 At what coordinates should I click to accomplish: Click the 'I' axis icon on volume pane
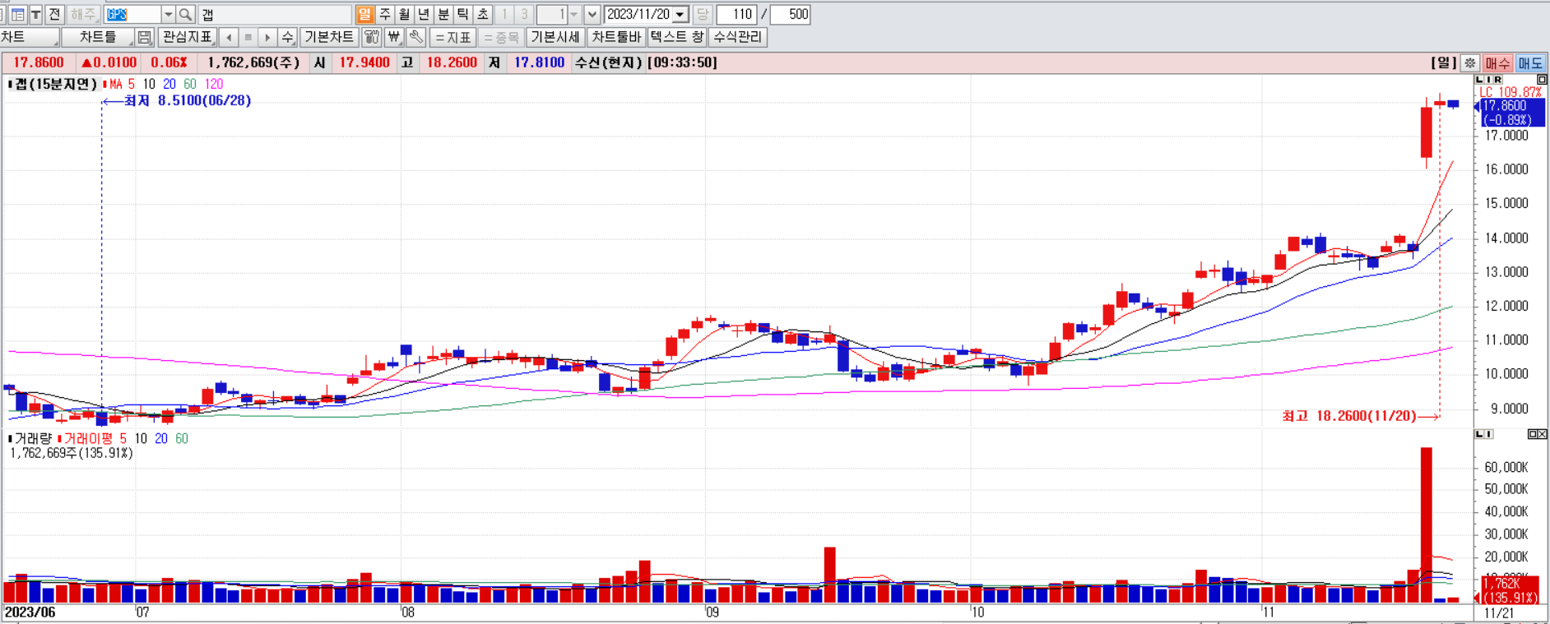[1488, 433]
